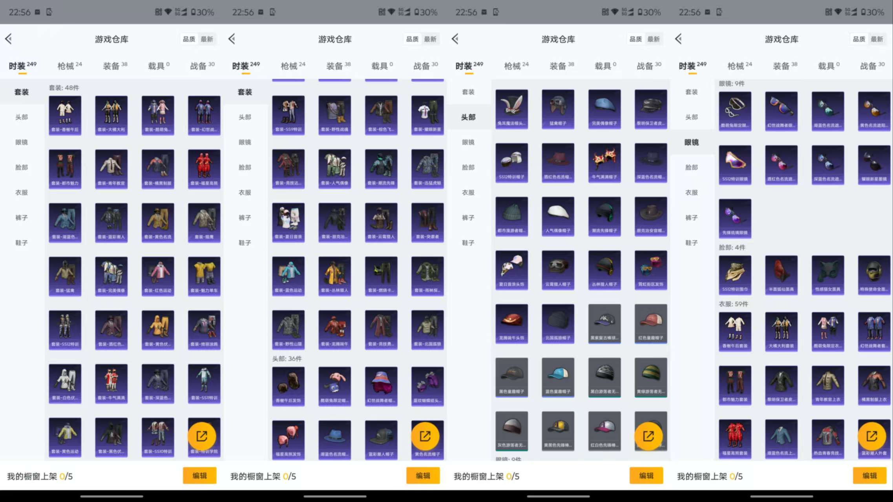Tap the back arrow on the leftmost panel
The image size is (893, 502).
9,39
